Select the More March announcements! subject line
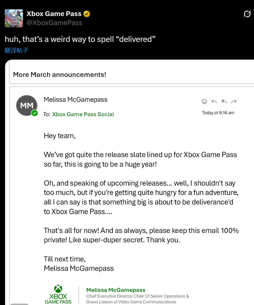Screen dimensions: 254x305 pyautogui.click(x=60, y=75)
